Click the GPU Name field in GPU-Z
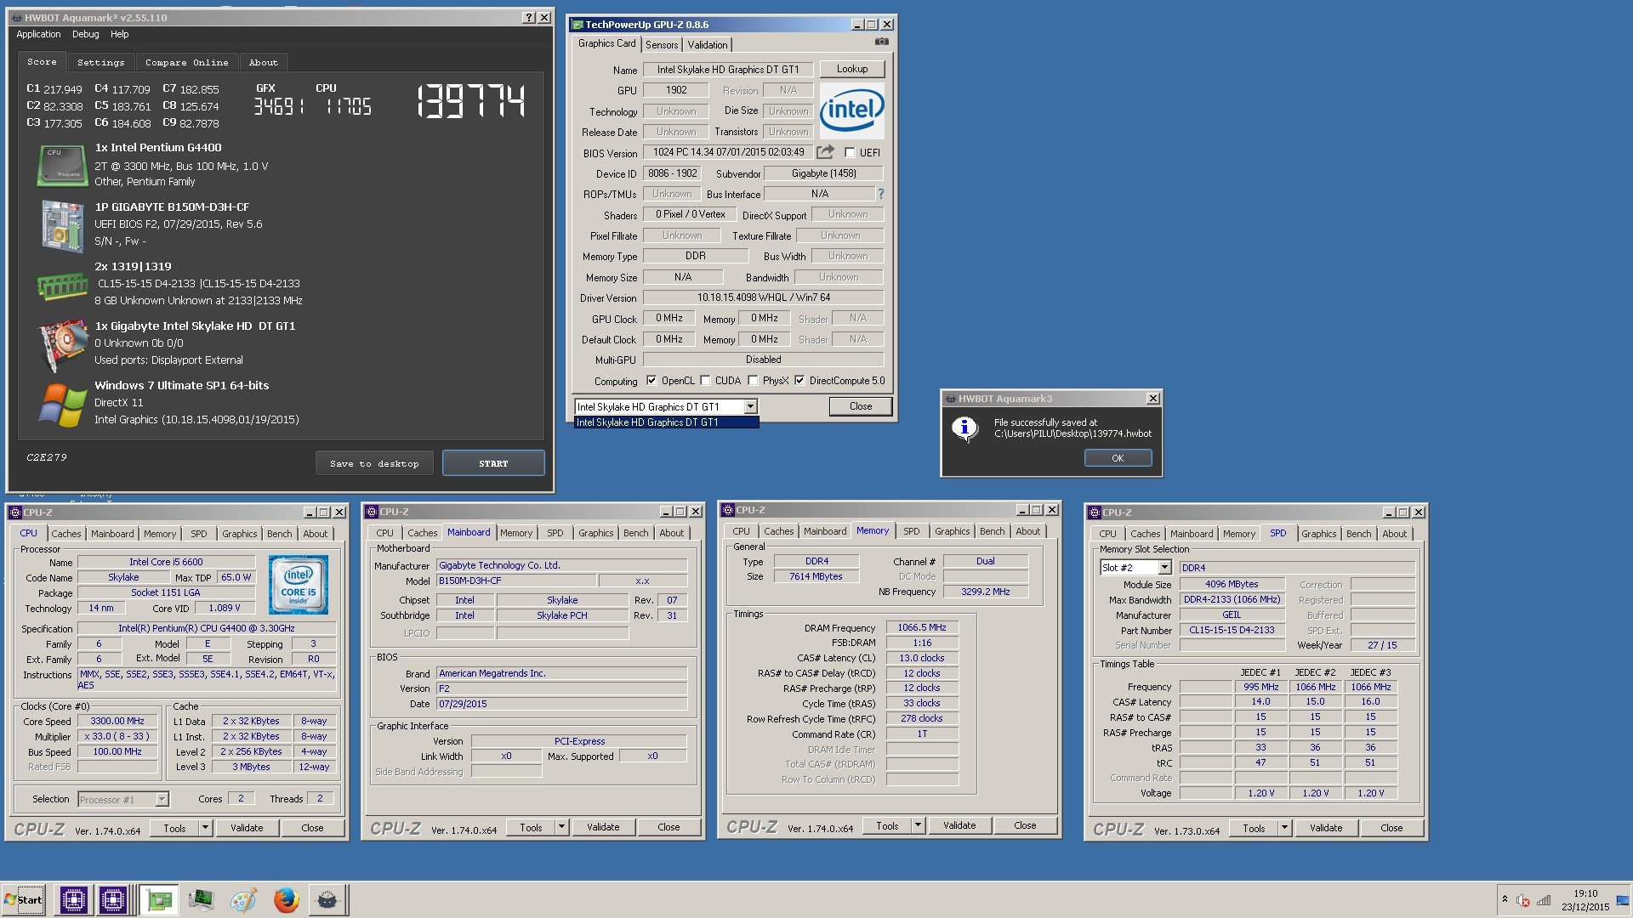Viewport: 1633px width, 918px height. [x=727, y=70]
